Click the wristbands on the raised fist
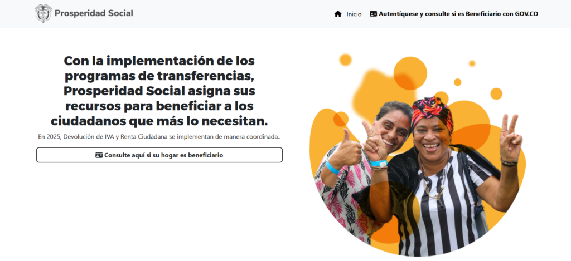Image resolution: width=571 pixels, height=261 pixels. click(x=379, y=165)
